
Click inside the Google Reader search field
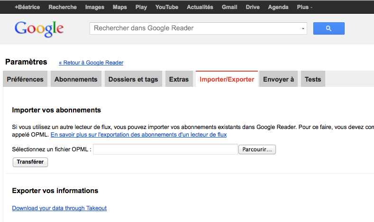(194, 28)
